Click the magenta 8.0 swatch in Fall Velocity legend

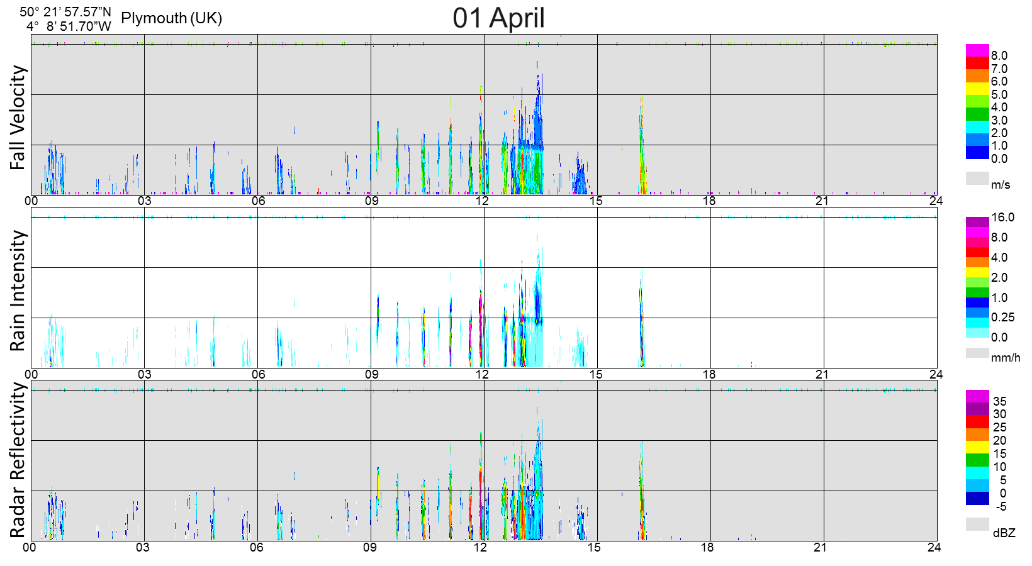977,50
